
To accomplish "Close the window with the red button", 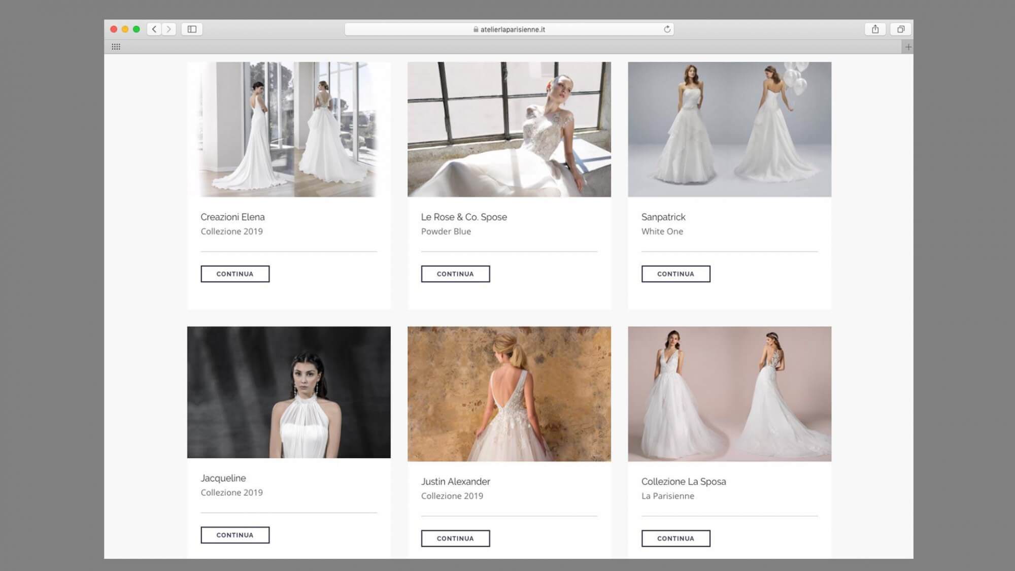I will pos(114,29).
